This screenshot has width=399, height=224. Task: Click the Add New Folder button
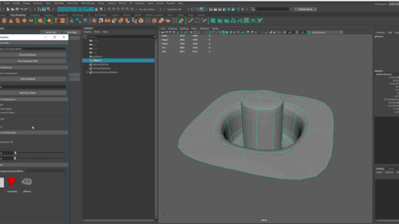click(x=27, y=93)
